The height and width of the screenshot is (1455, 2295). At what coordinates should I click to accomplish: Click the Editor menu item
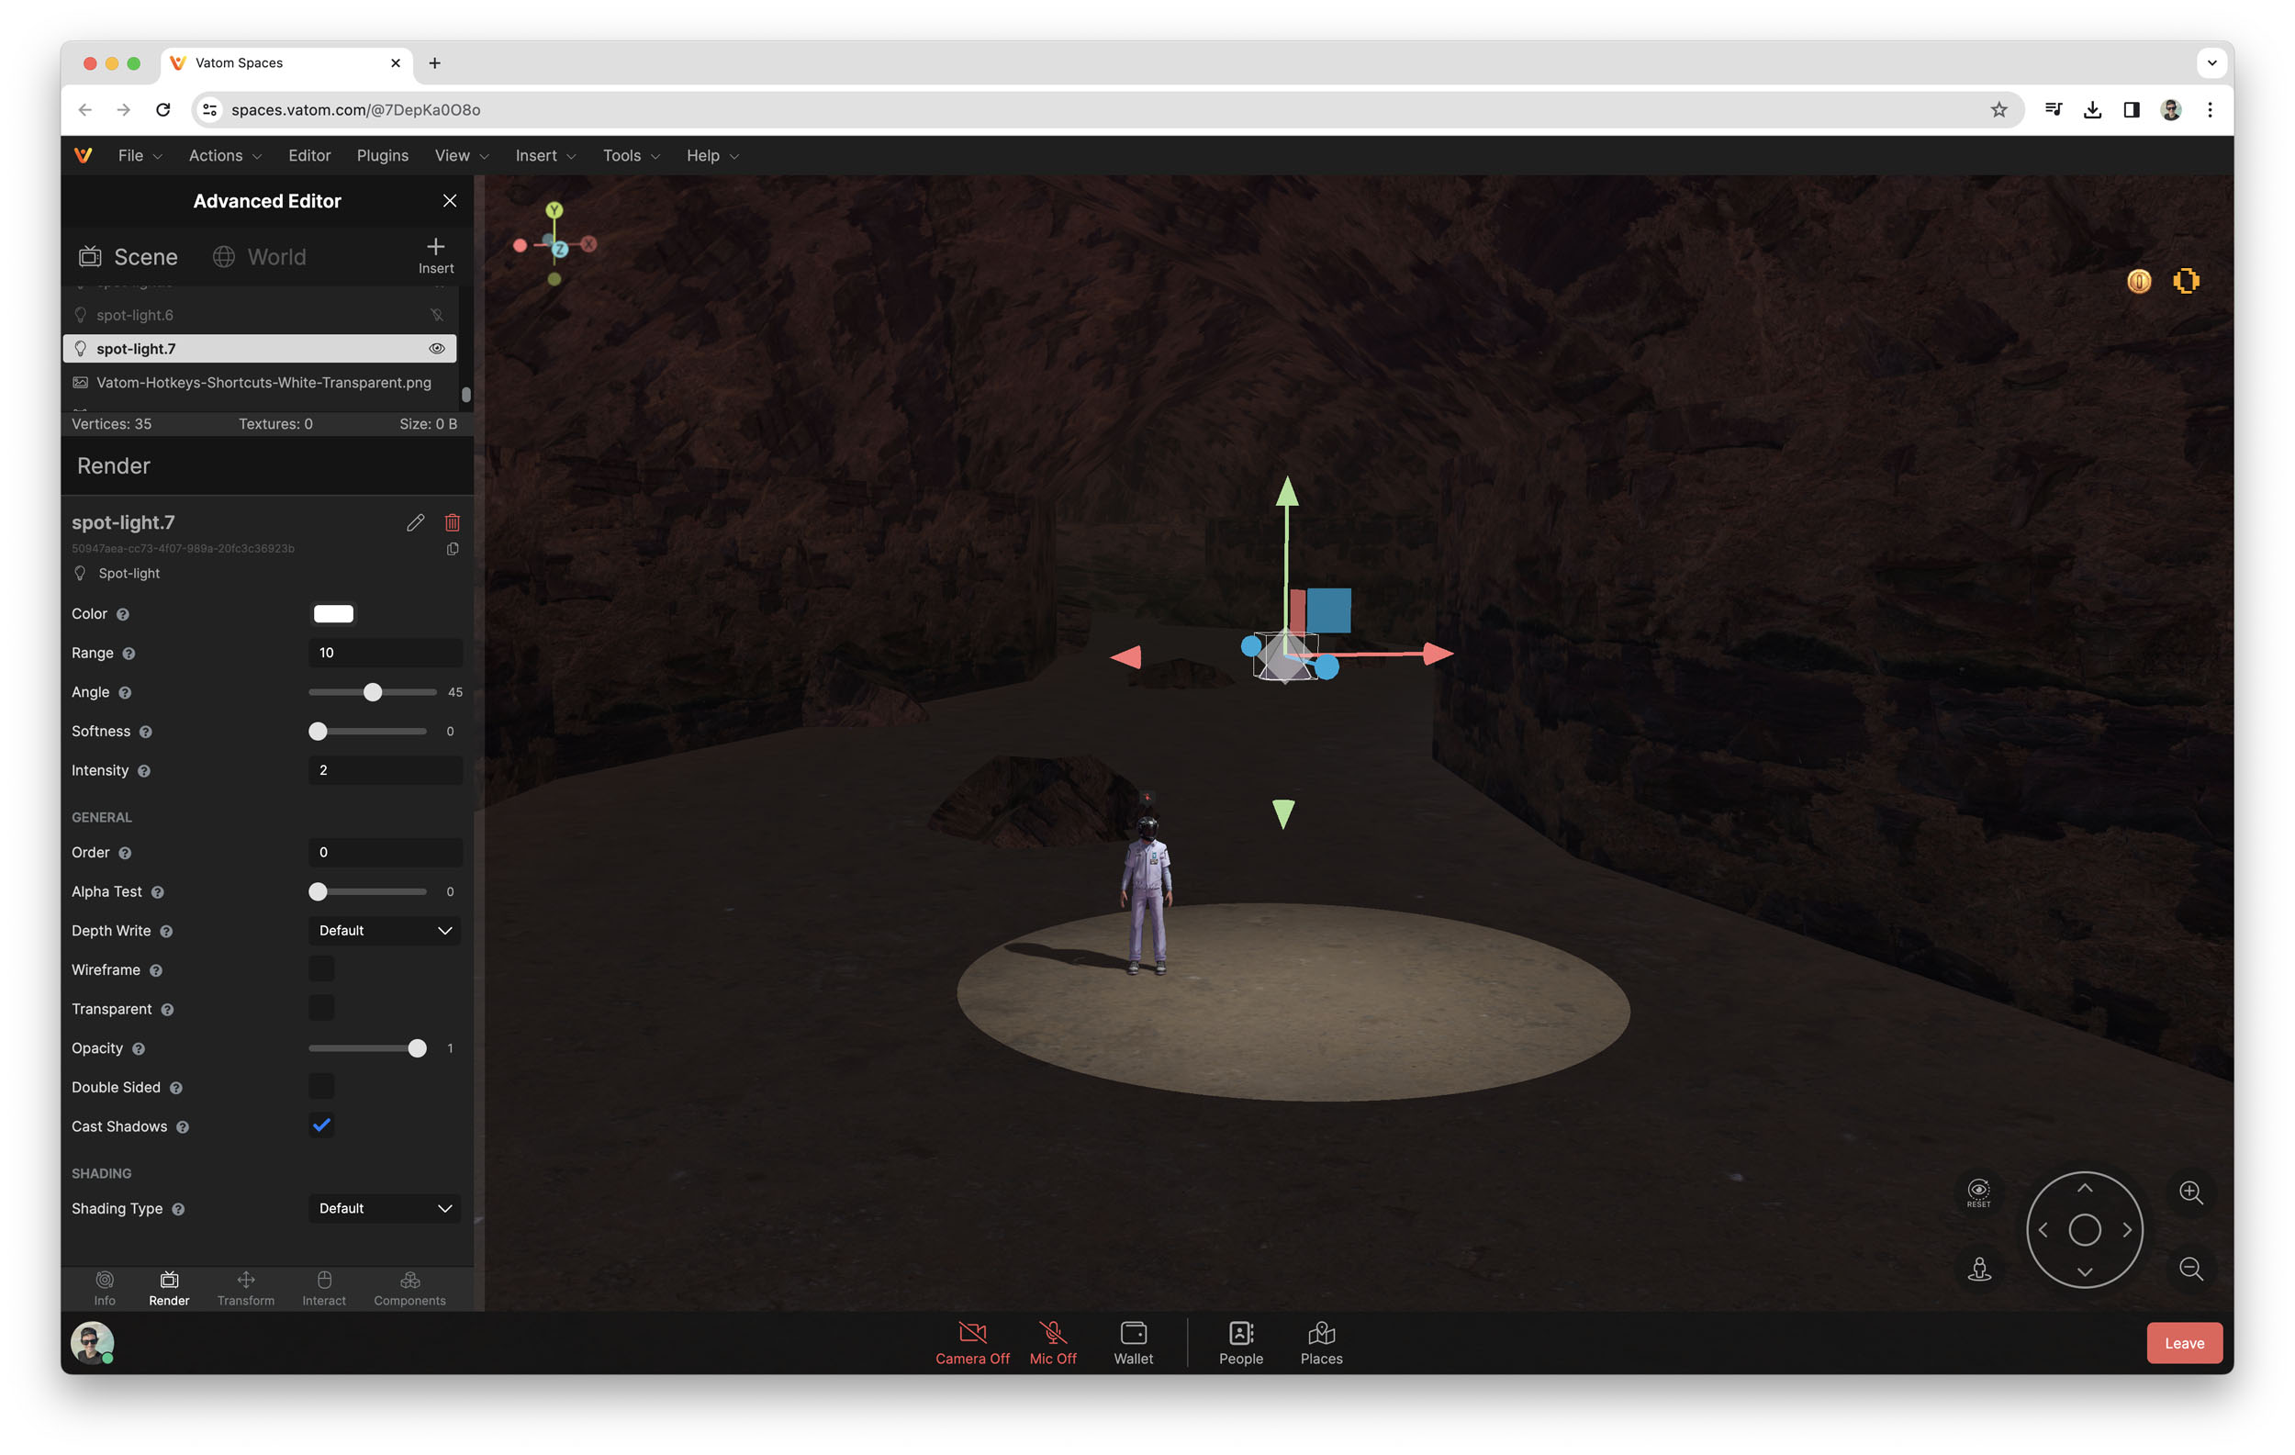tap(309, 155)
